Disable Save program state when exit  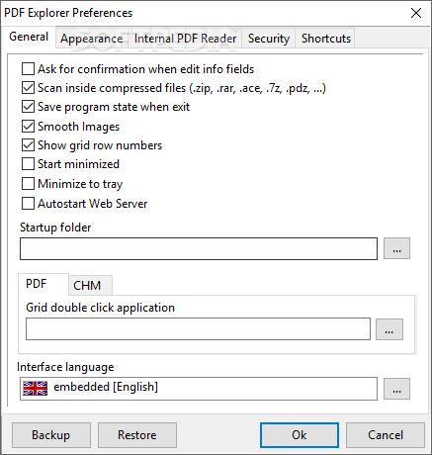[x=28, y=107]
